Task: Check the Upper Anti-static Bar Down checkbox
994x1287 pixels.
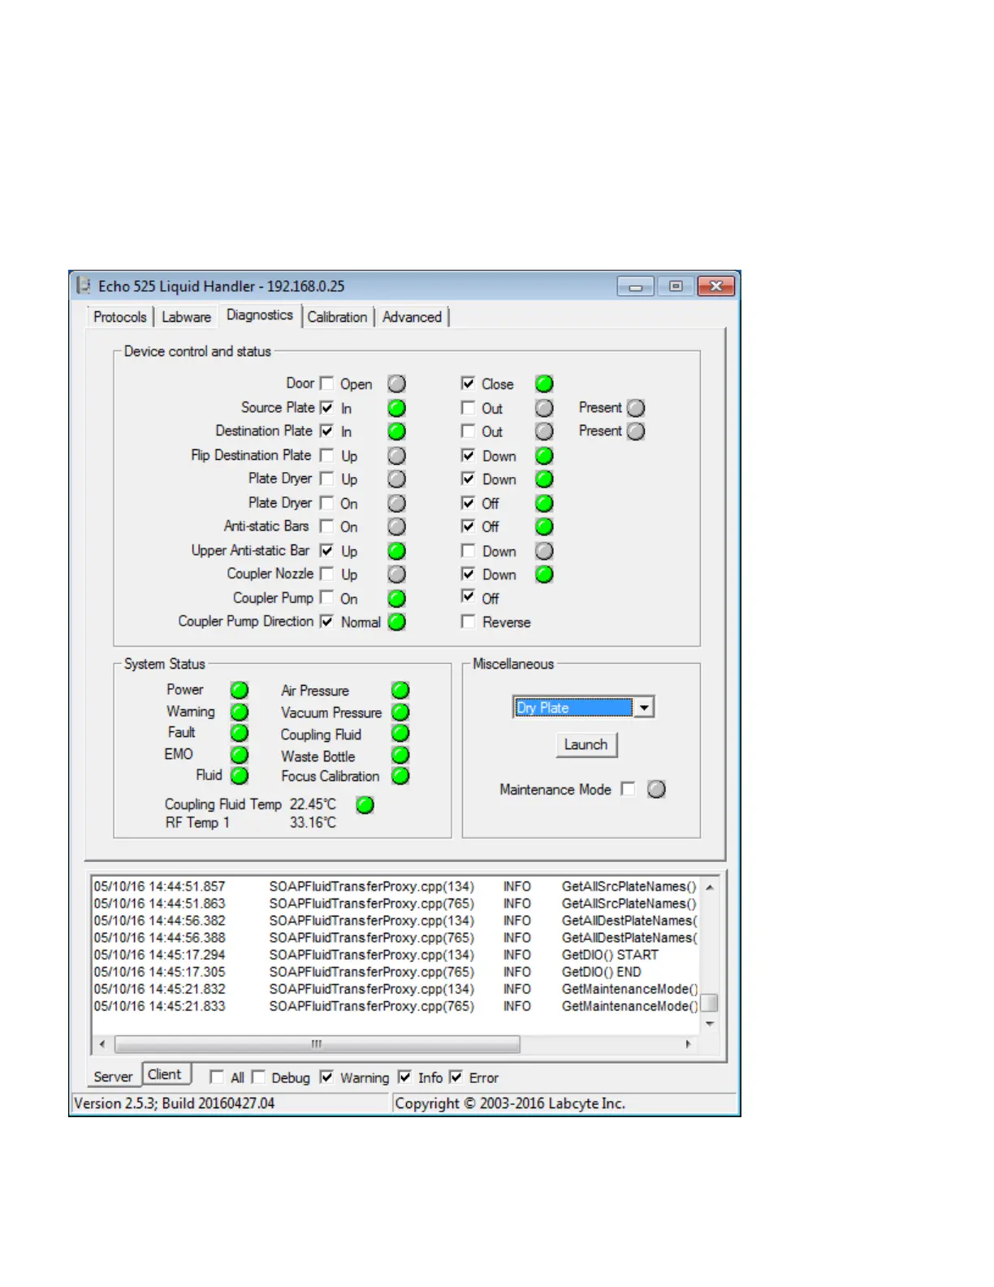Action: point(468,550)
